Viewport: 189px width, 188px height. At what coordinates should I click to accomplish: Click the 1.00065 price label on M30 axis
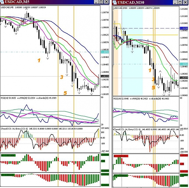[x=184, y=96]
